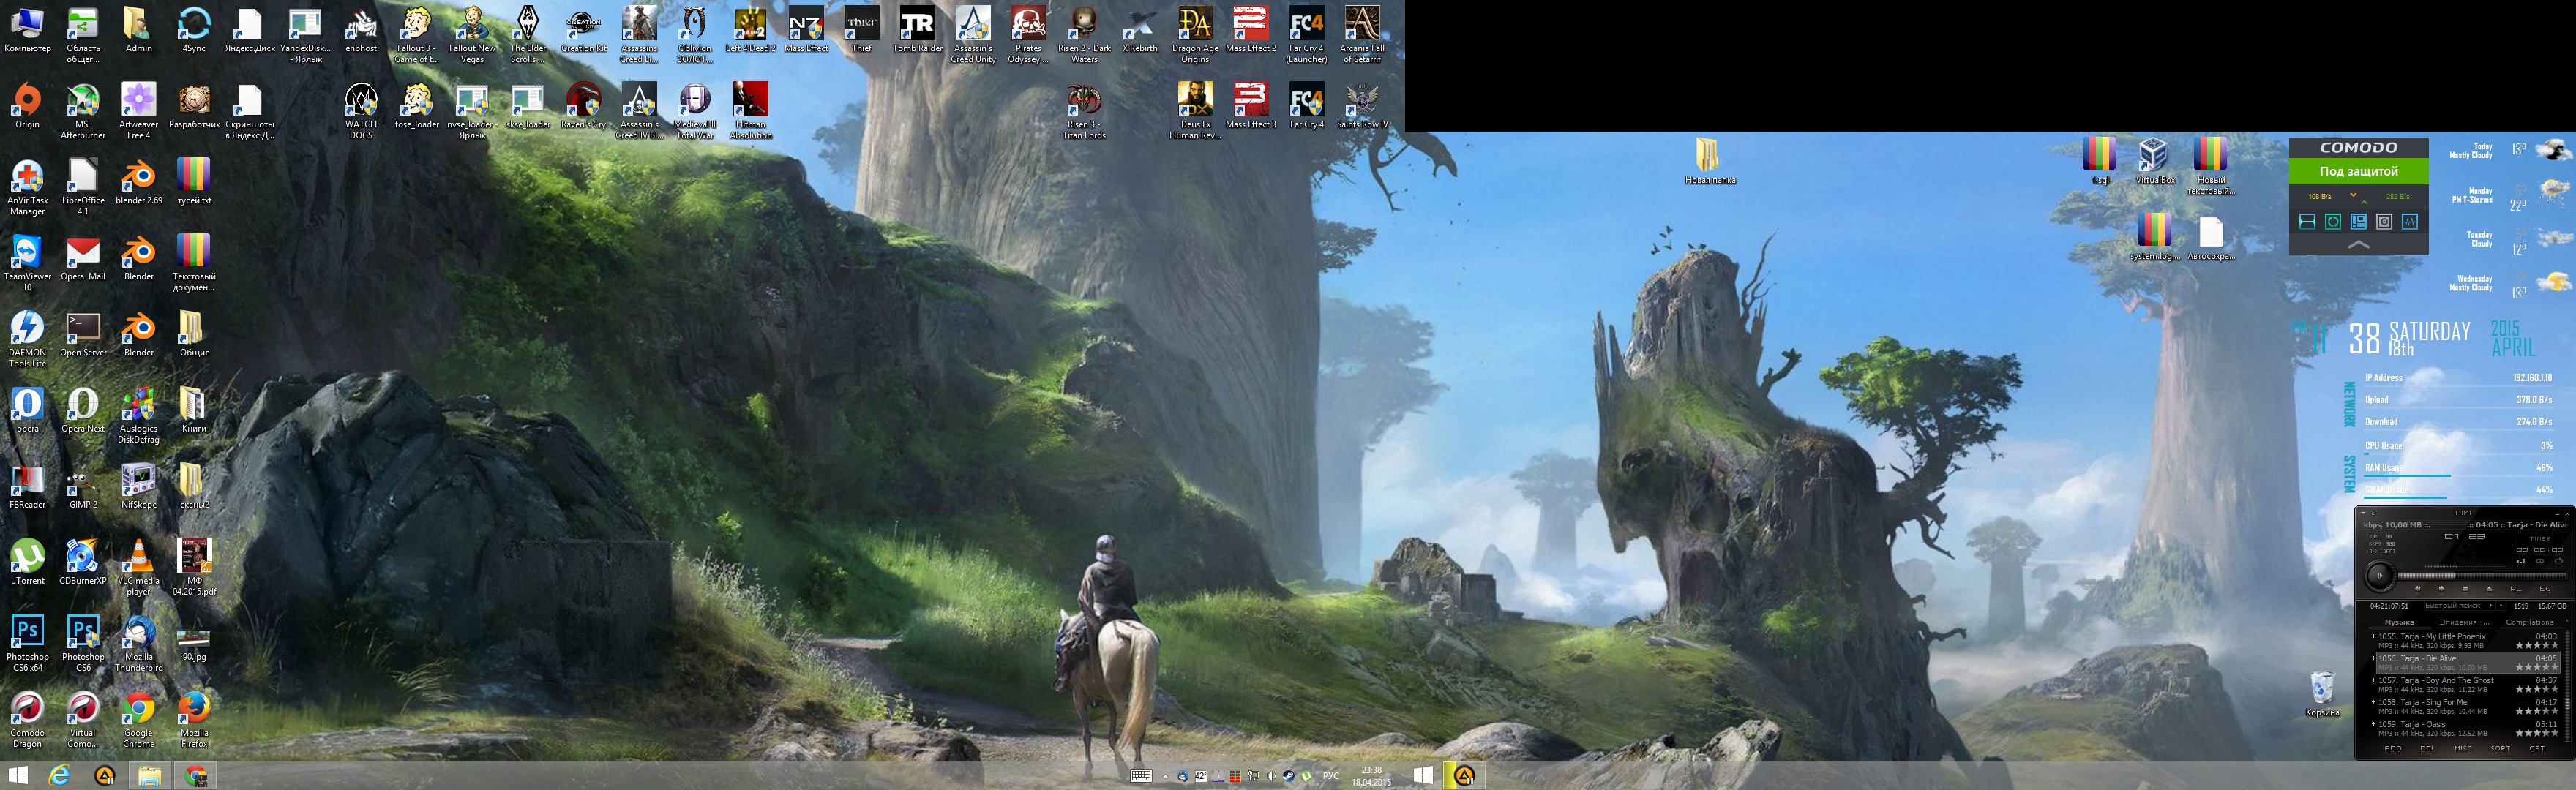Image resolution: width=2576 pixels, height=790 pixels.
Task: Select track 1057 Tarja - Boy And The Ghost
Action: point(2436,681)
